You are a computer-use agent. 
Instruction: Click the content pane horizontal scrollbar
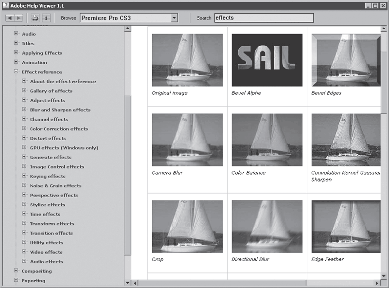point(222,283)
